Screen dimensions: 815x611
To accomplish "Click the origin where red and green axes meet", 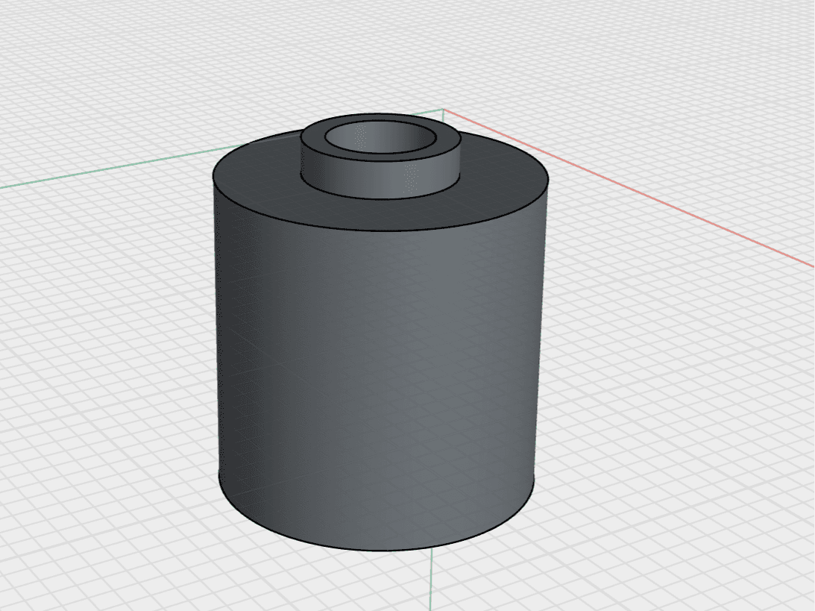I will [x=443, y=109].
